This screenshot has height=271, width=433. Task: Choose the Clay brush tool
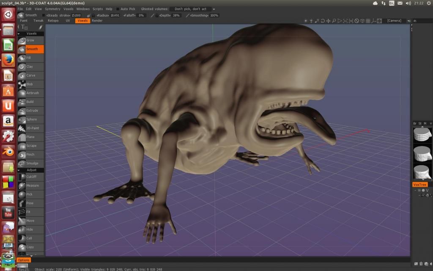pos(30,66)
